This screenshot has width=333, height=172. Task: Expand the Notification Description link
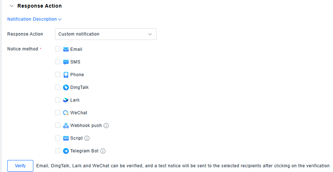pyautogui.click(x=34, y=19)
